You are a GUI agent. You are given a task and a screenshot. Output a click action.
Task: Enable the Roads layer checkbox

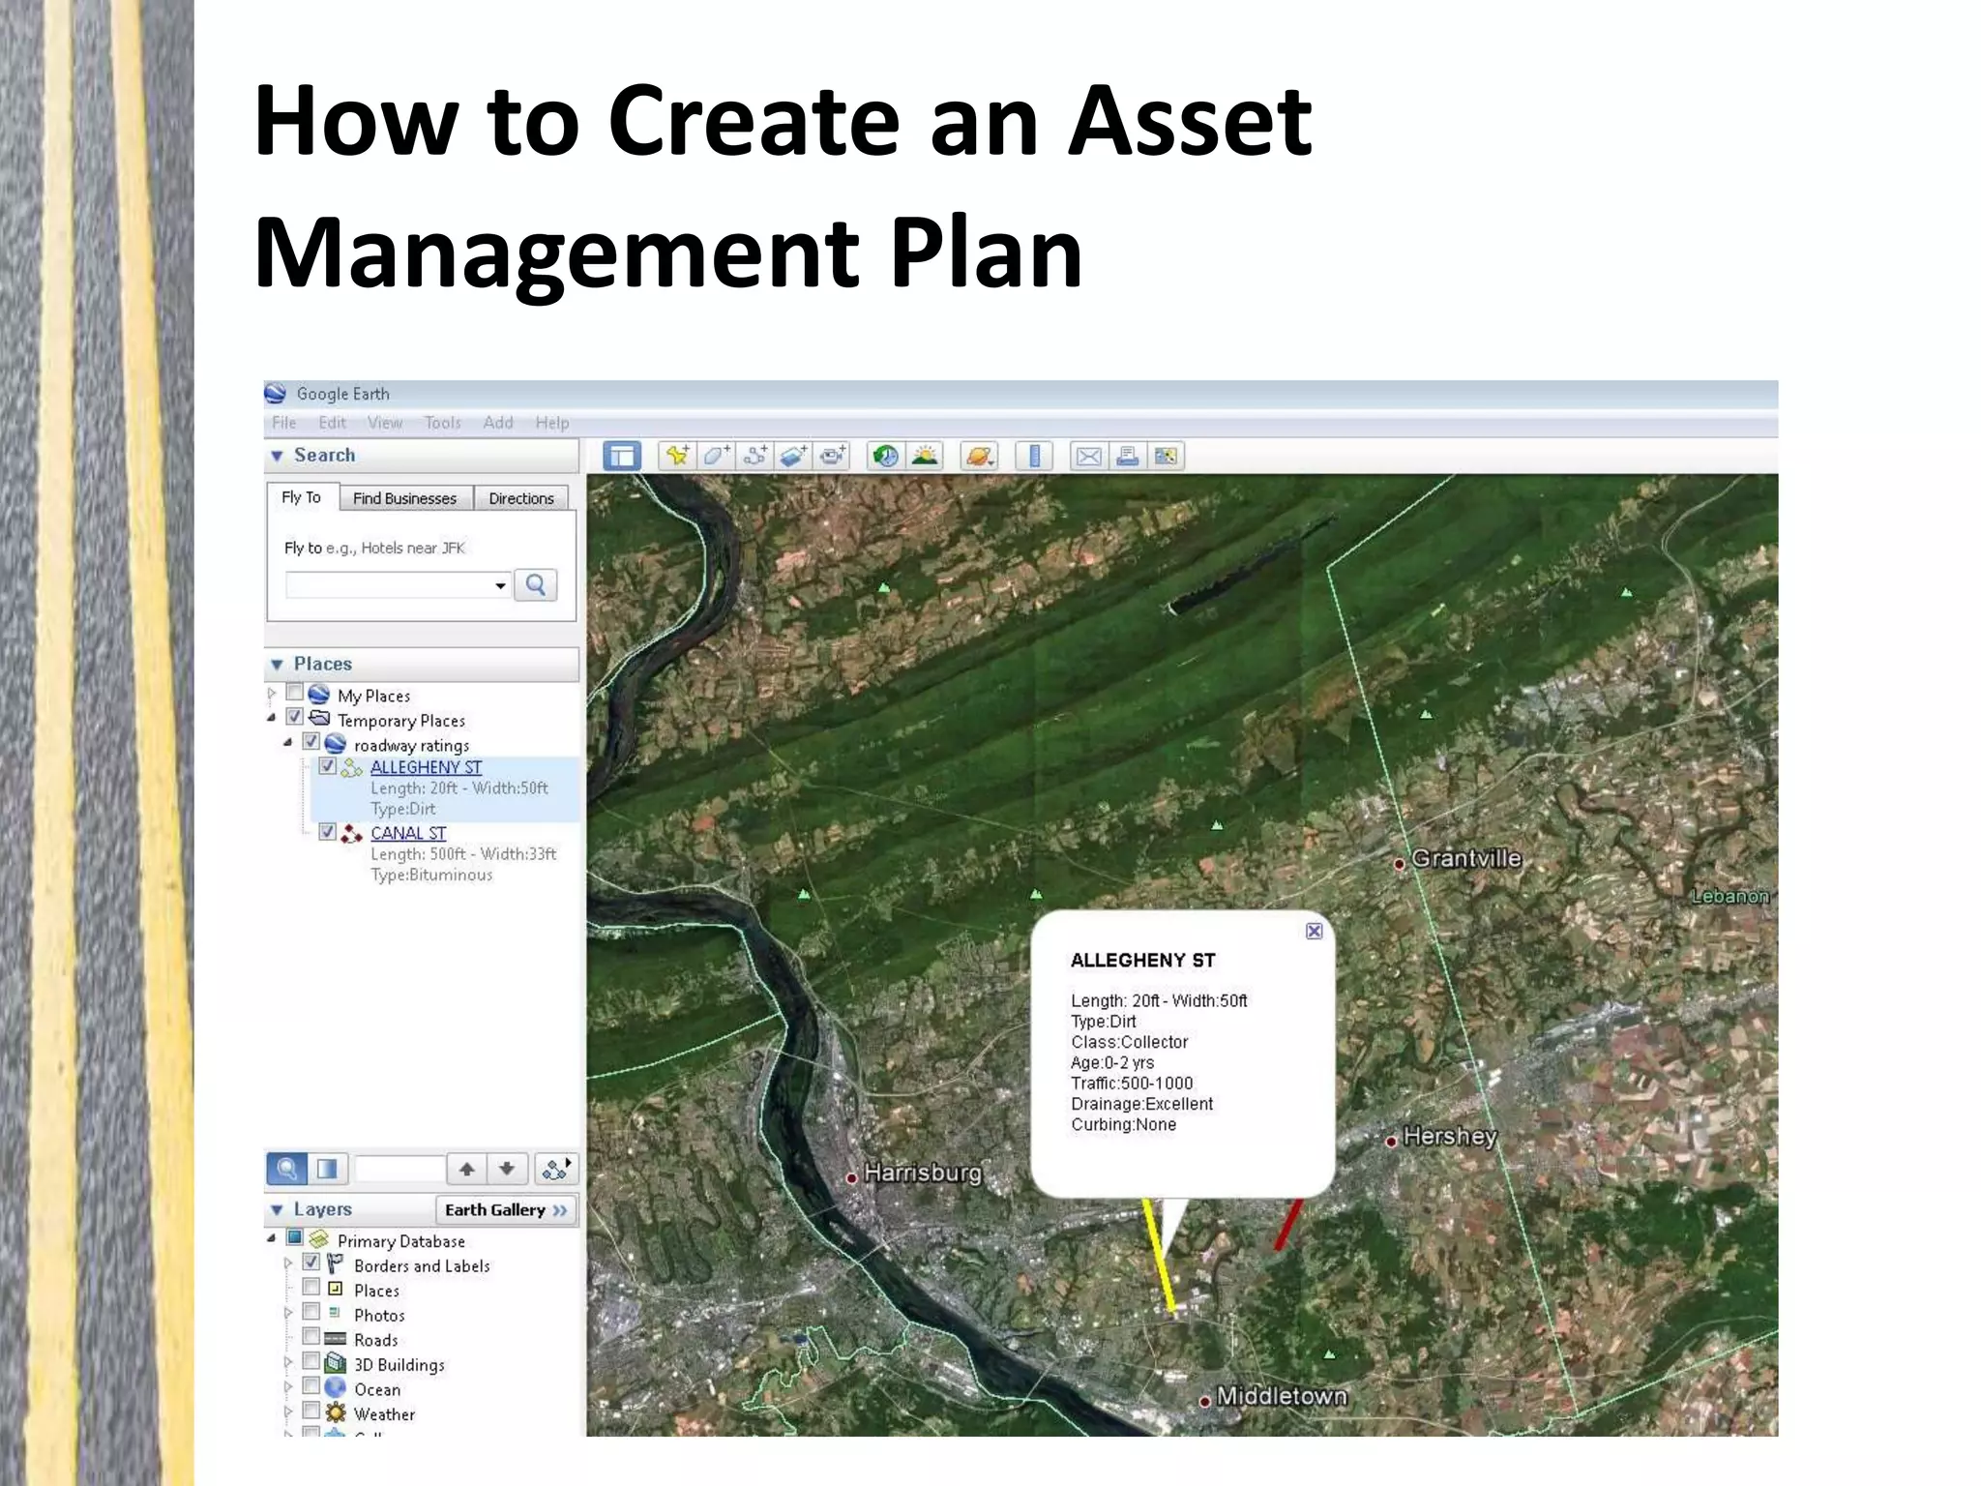(x=311, y=1336)
